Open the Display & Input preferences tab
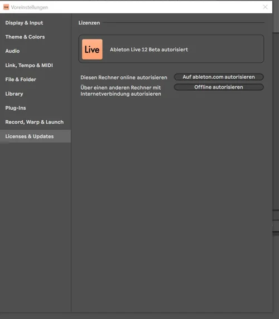Image resolution: width=279 pixels, height=319 pixels. click(24, 23)
